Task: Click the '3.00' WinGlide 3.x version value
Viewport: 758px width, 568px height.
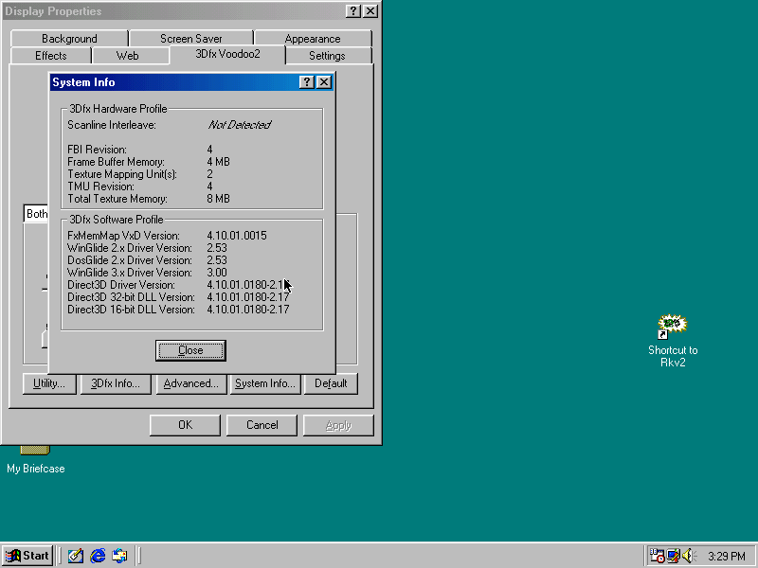Action: click(x=217, y=273)
